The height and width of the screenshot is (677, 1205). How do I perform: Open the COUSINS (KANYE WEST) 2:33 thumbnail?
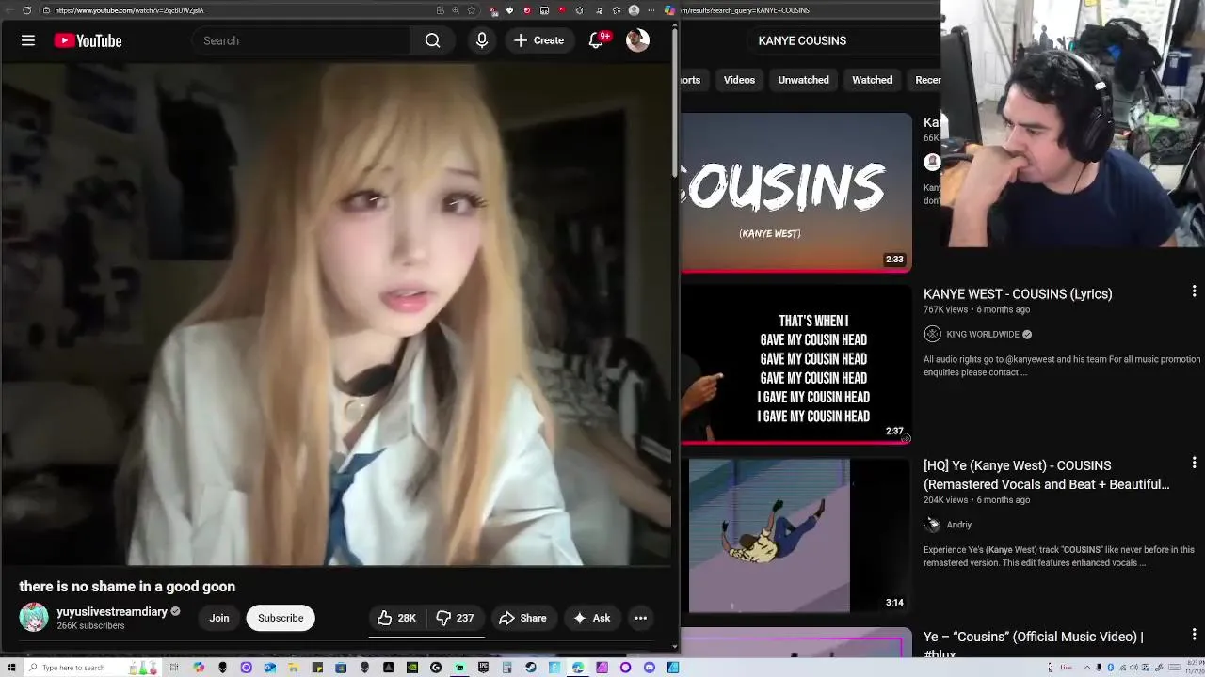[796, 193]
